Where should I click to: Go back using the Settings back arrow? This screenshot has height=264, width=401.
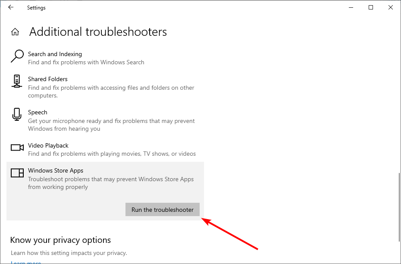[x=11, y=7]
